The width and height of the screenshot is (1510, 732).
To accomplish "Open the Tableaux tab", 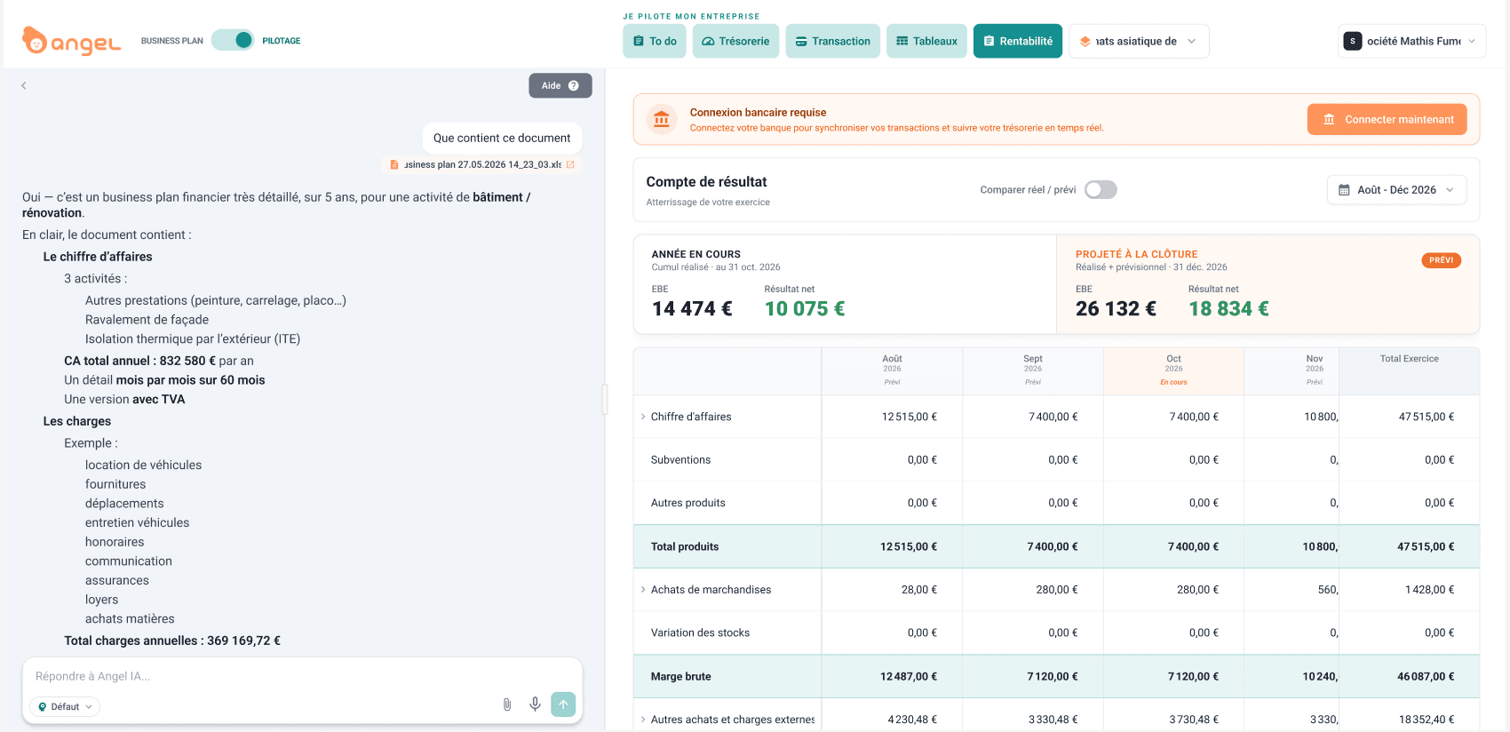I will (x=926, y=41).
